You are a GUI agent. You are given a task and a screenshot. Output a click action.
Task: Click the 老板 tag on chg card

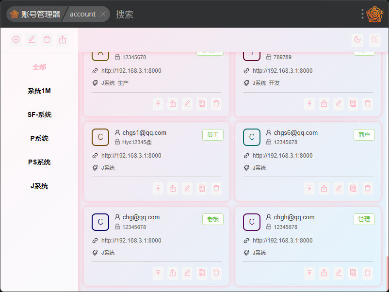pyautogui.click(x=213, y=219)
